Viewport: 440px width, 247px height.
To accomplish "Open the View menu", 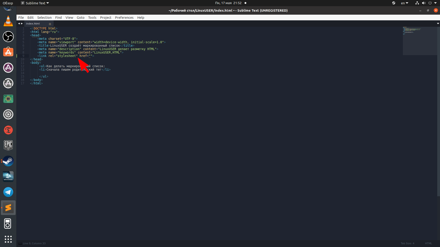I will [x=69, y=18].
